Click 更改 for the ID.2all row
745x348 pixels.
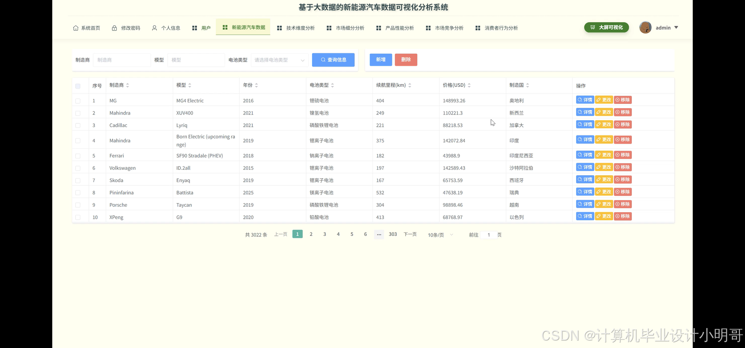(604, 167)
